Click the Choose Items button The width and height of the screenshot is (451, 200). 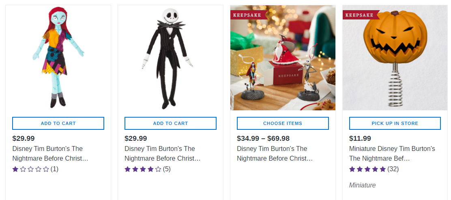click(x=283, y=123)
